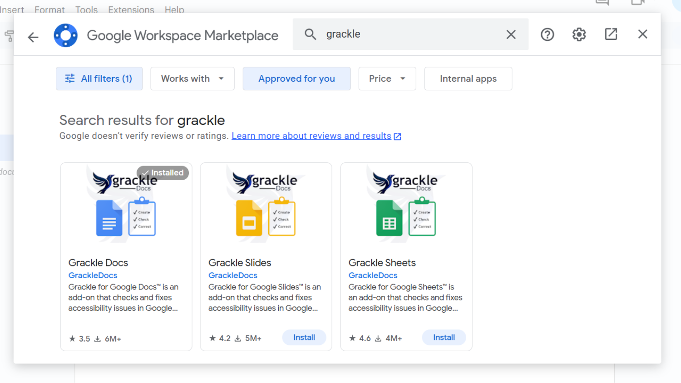This screenshot has width=681, height=383.
Task: Open the settings gear icon
Action: 579,34
